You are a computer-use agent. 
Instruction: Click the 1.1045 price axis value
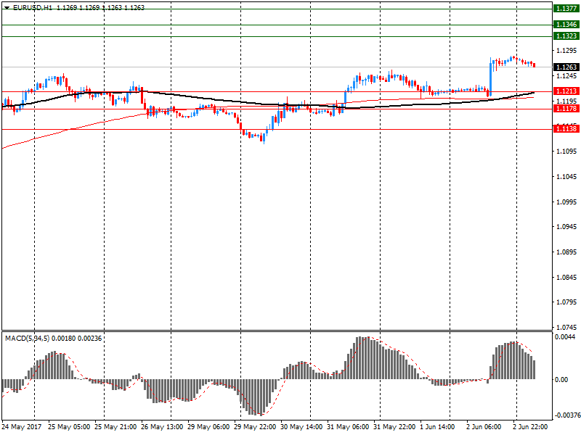(566, 177)
